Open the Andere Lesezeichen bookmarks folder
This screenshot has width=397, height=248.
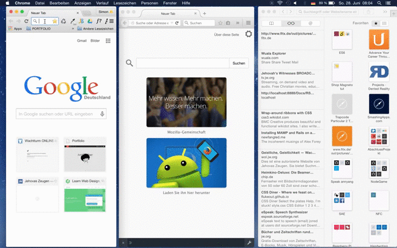(x=95, y=28)
